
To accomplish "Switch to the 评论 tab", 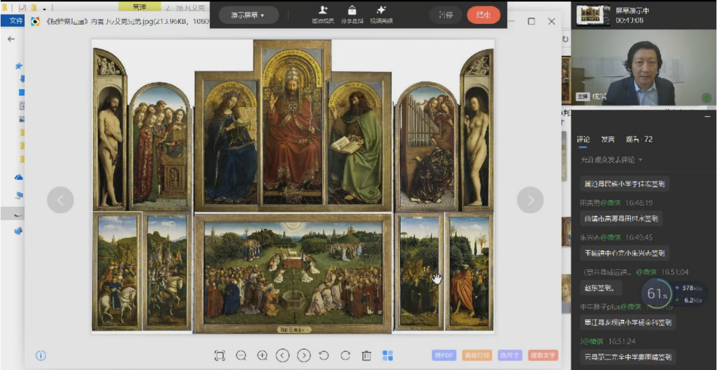I will coord(583,139).
